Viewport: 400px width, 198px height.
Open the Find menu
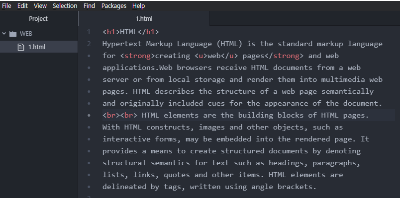pyautogui.click(x=89, y=5)
